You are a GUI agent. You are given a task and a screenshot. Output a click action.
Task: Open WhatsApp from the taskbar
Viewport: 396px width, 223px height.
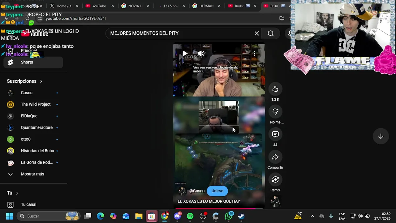pos(229,216)
